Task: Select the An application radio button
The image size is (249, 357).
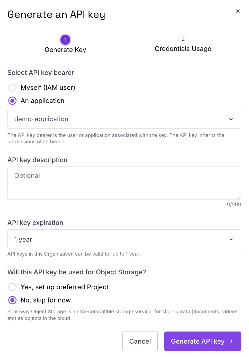Action: (12, 101)
